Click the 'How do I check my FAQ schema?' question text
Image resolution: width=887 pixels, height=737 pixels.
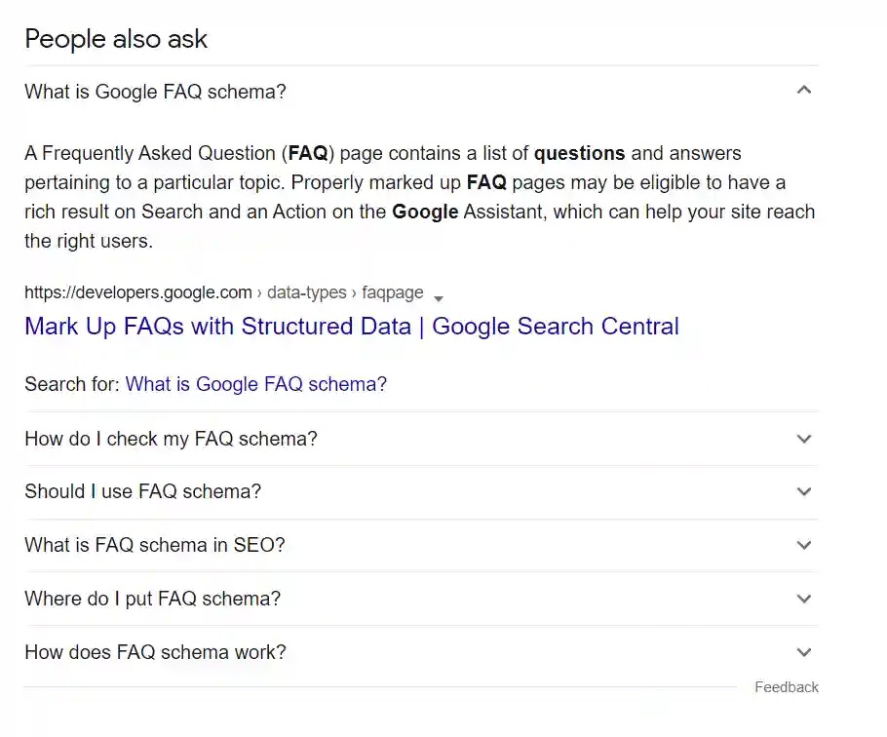[171, 439]
